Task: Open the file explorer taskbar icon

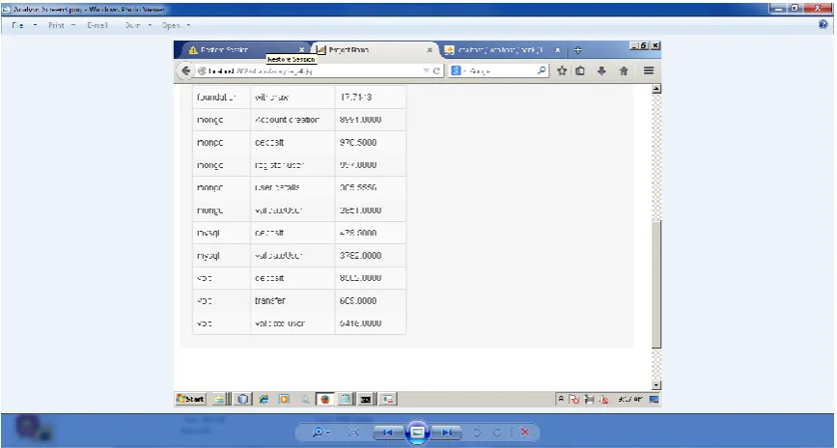Action: [219, 399]
